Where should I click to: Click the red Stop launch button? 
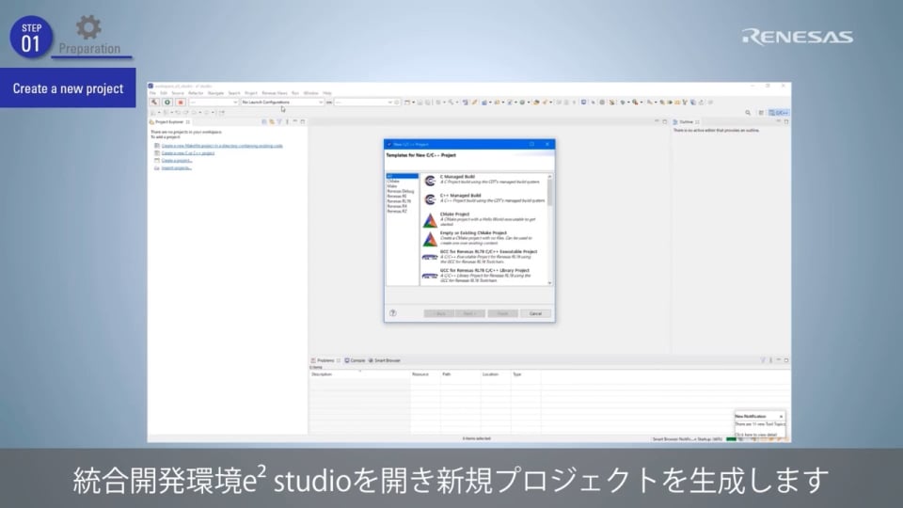[x=180, y=102]
